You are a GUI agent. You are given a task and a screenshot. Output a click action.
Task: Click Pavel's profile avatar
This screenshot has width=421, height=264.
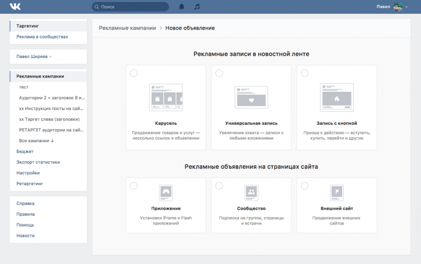point(398,7)
